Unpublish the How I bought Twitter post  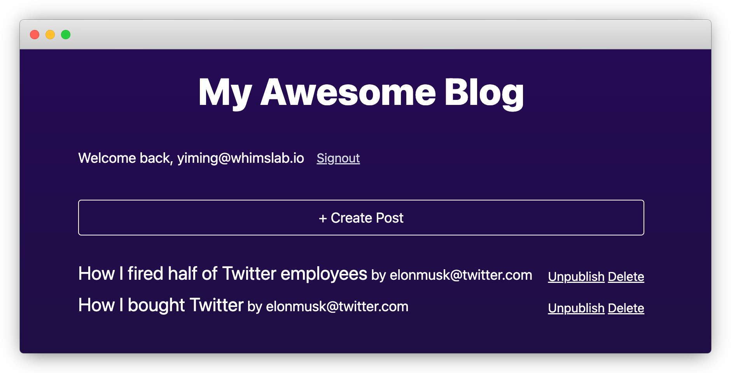click(x=576, y=308)
